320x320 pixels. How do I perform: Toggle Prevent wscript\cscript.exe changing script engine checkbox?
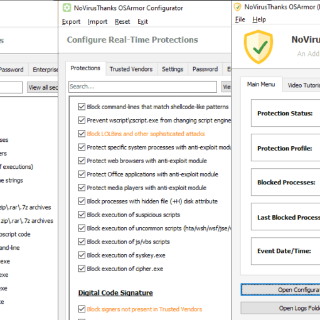click(82, 120)
